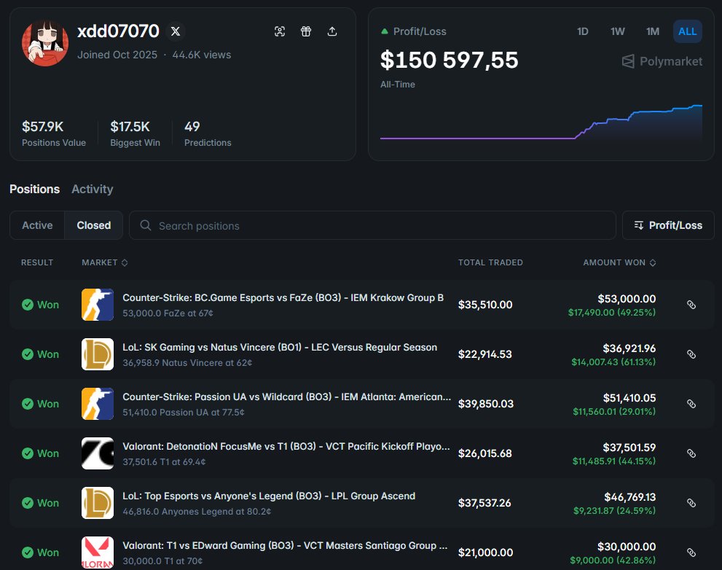Click the $36,921.96 amount won value
722x570 pixels.
[629, 348]
